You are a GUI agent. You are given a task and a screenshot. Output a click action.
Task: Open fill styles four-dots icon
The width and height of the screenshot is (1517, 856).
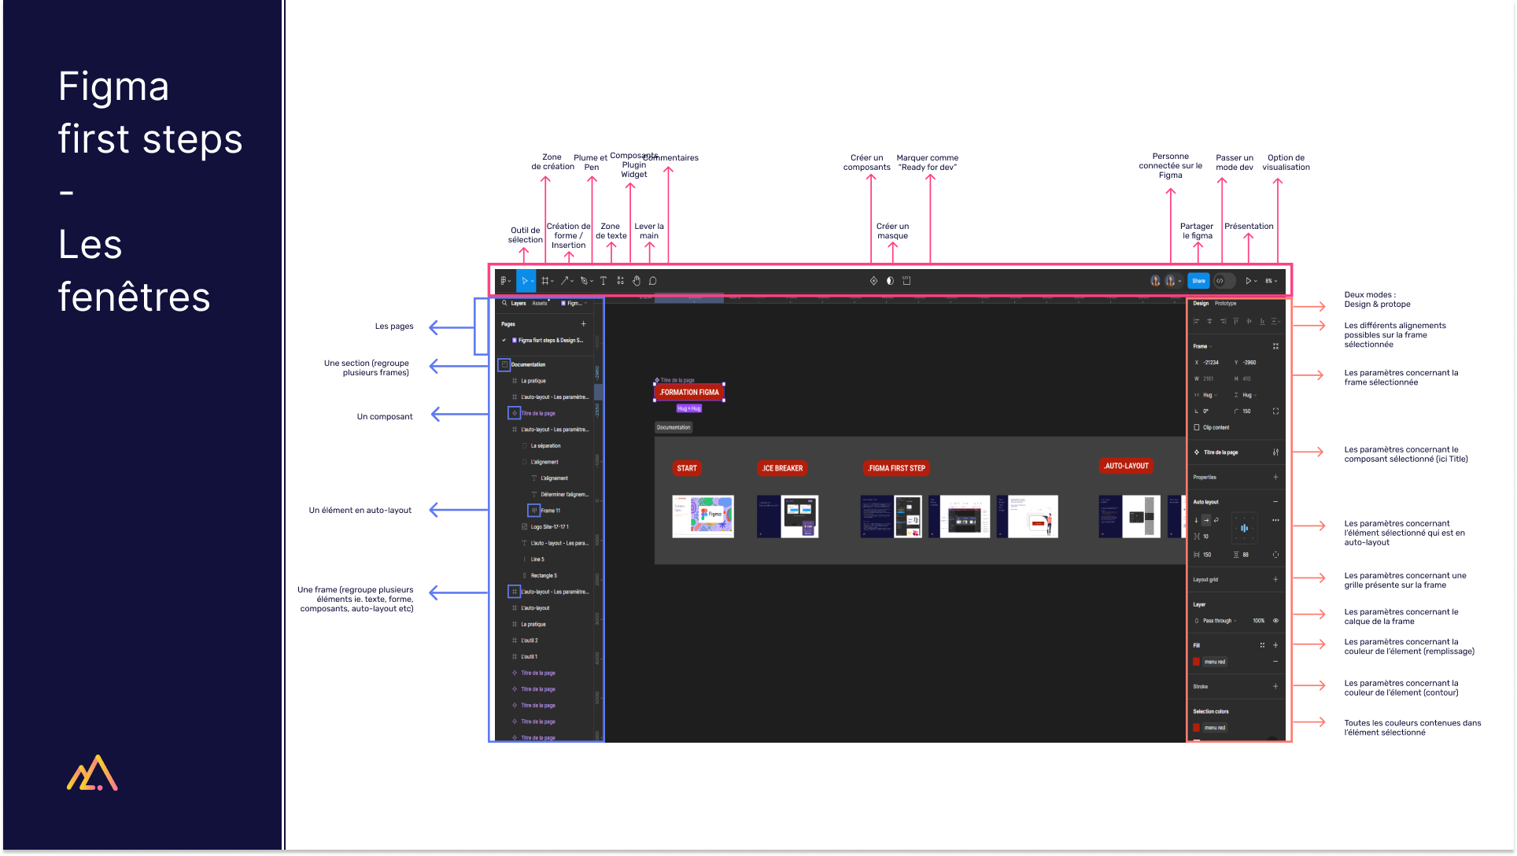coord(1262,645)
